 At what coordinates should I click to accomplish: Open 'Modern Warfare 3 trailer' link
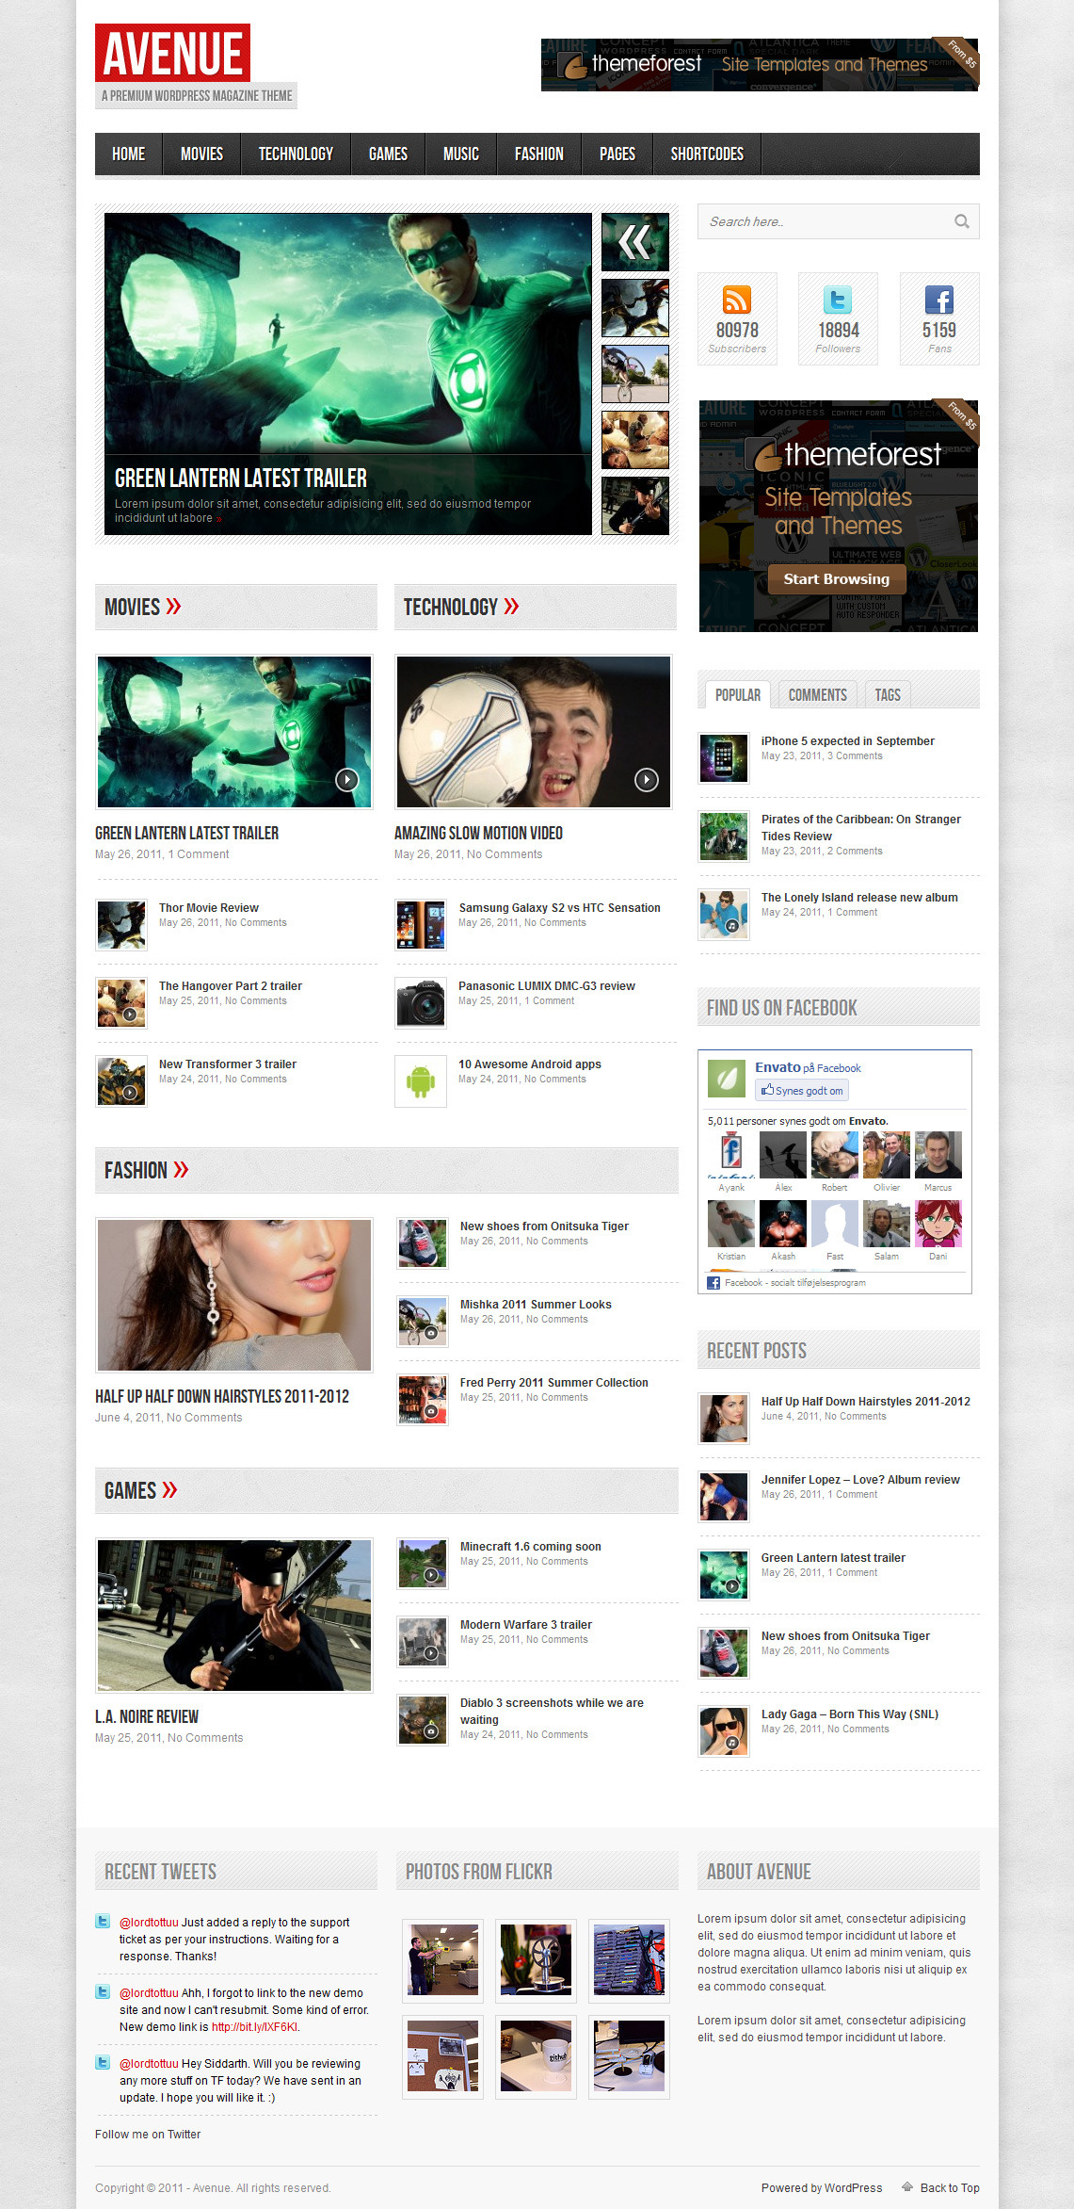click(x=526, y=1625)
